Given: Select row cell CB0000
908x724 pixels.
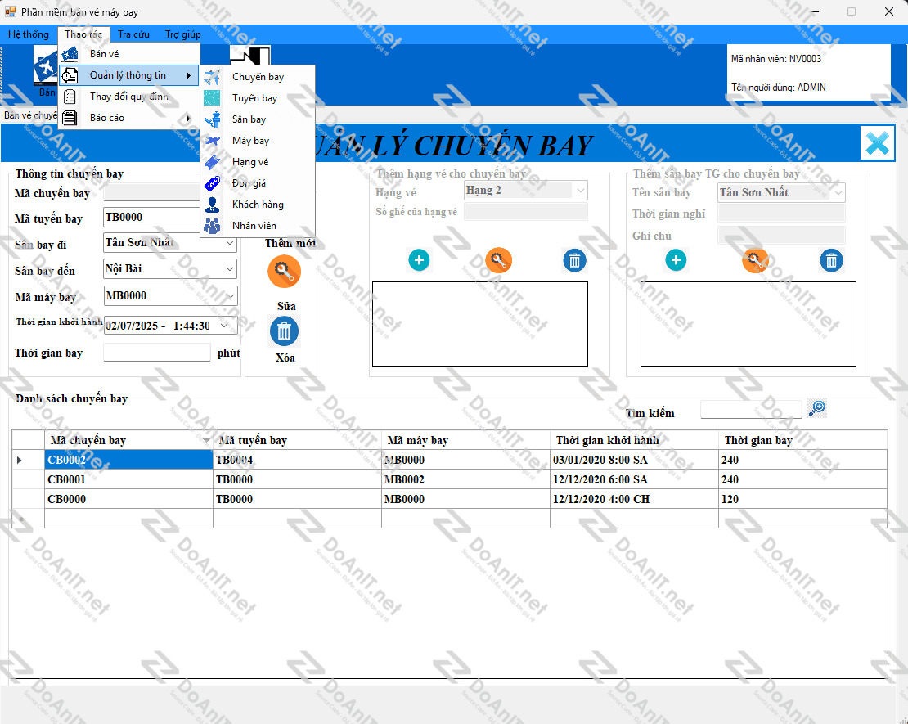Looking at the screenshot, I should [128, 499].
